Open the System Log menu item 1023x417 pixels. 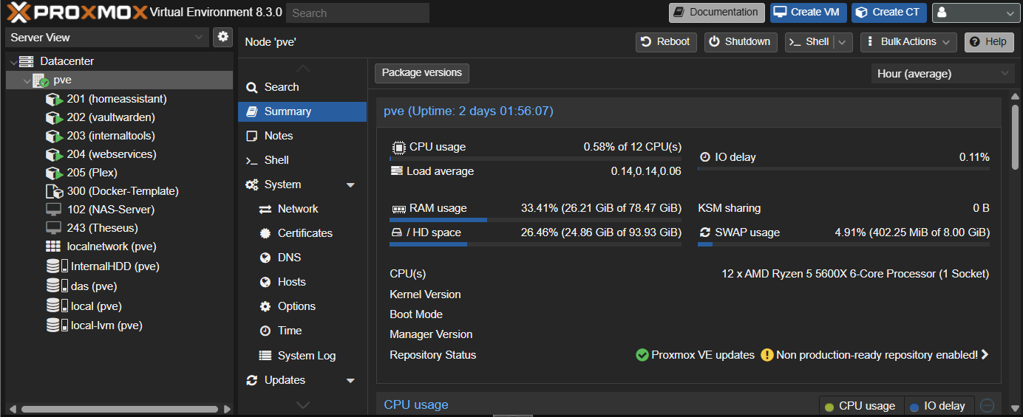coord(302,356)
